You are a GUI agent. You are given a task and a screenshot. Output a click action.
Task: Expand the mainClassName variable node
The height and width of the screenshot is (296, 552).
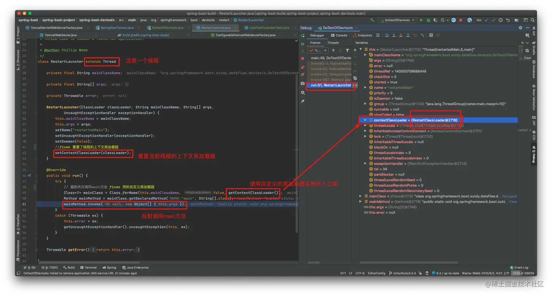click(365, 55)
